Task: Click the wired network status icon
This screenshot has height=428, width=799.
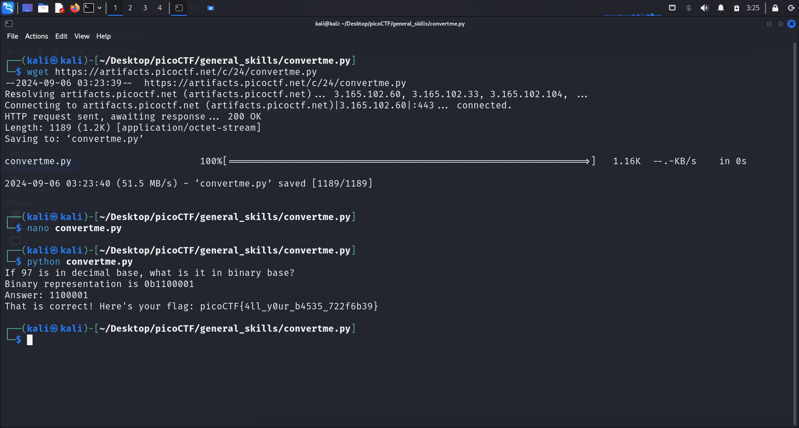Action: (x=672, y=8)
